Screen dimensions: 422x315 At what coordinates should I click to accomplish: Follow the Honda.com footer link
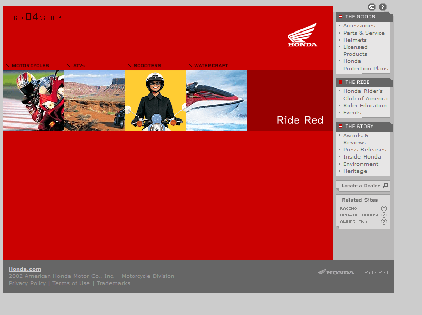pyautogui.click(x=25, y=269)
